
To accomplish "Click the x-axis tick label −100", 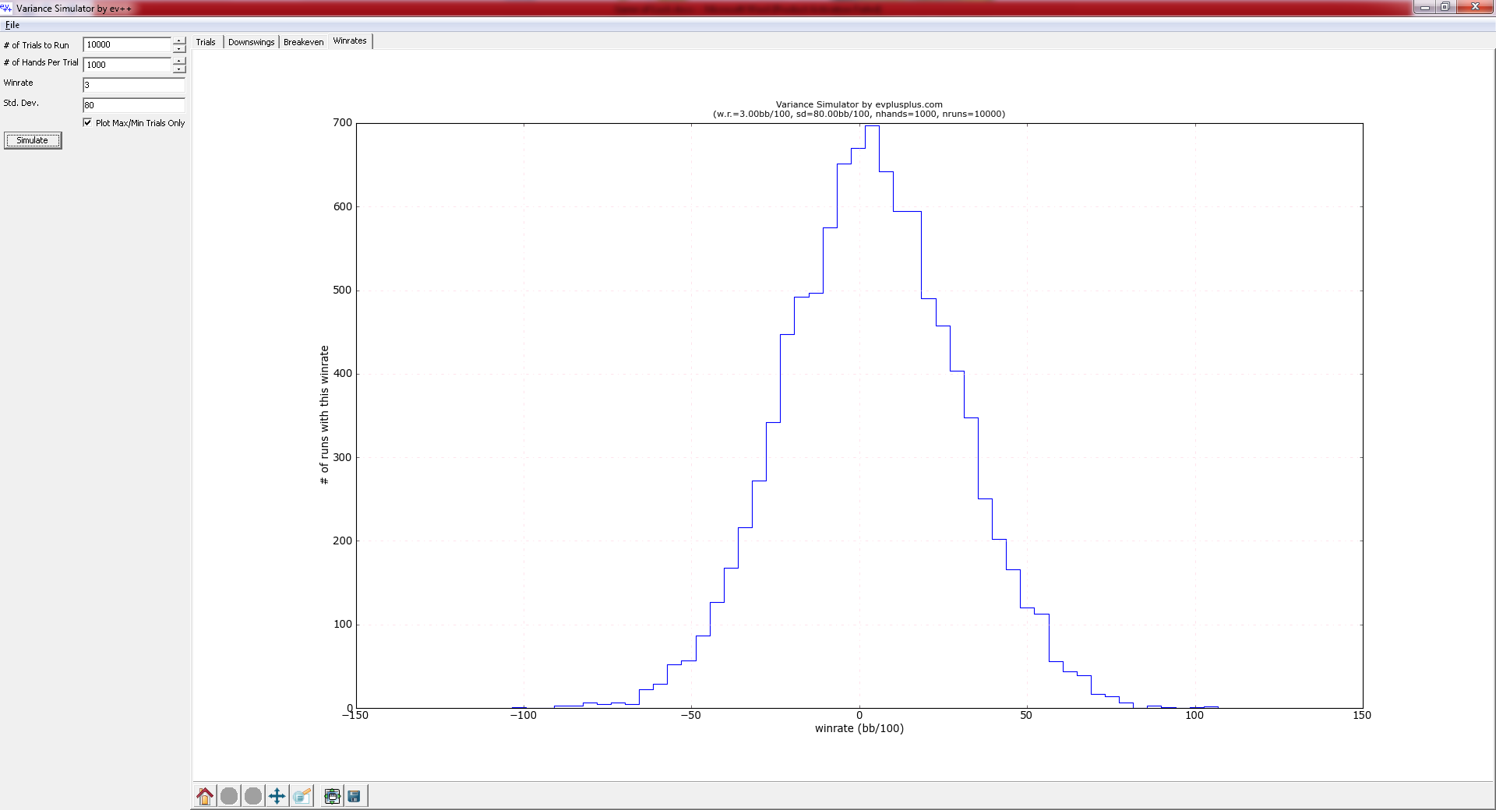I will click(x=523, y=715).
